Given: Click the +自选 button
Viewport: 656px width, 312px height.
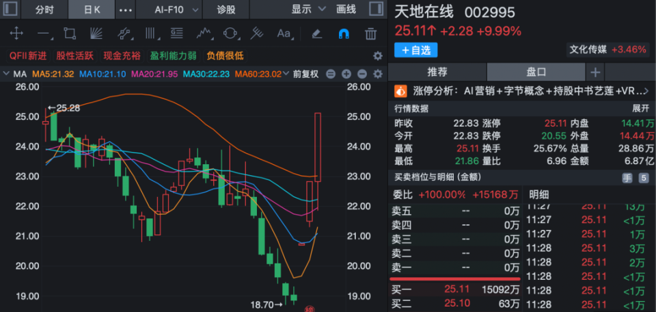Looking at the screenshot, I should [x=416, y=50].
